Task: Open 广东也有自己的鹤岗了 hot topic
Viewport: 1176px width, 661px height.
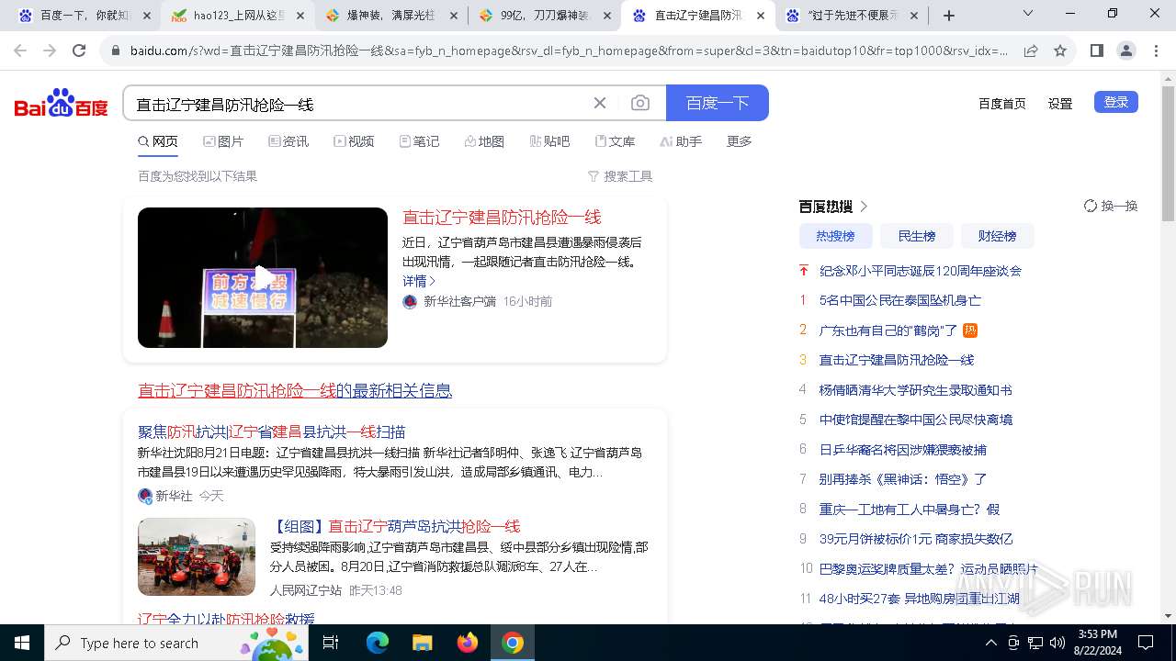Action: pyautogui.click(x=888, y=330)
